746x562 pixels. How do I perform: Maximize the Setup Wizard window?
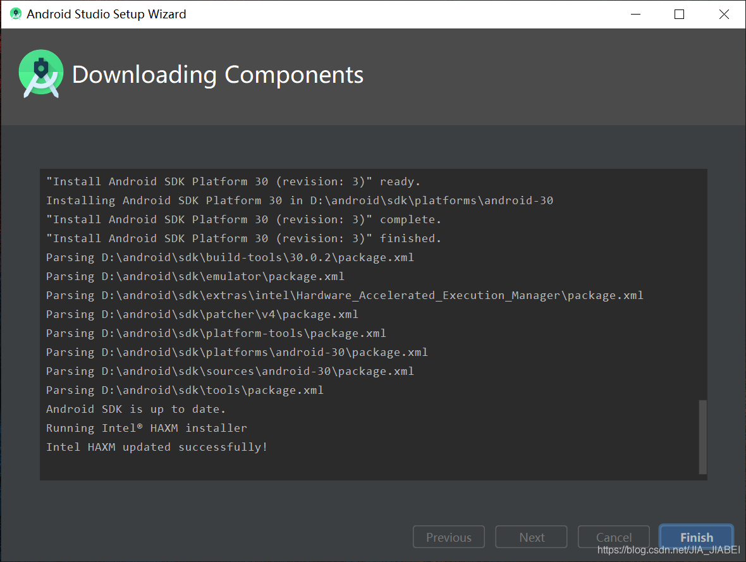680,15
